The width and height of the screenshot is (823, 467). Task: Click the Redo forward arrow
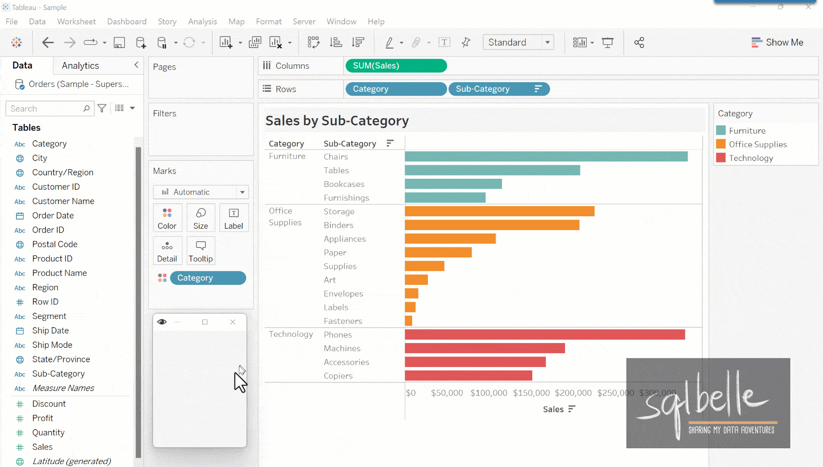pos(70,42)
